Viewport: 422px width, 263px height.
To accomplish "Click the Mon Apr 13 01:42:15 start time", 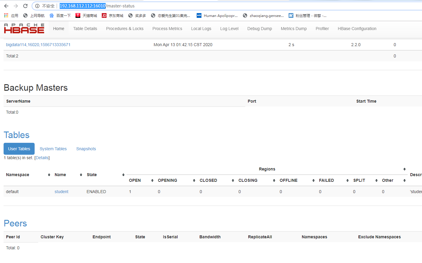I will (x=183, y=45).
